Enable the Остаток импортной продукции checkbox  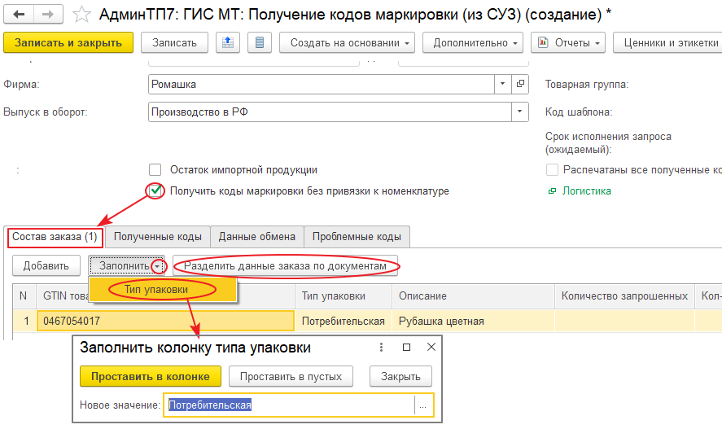click(x=155, y=170)
